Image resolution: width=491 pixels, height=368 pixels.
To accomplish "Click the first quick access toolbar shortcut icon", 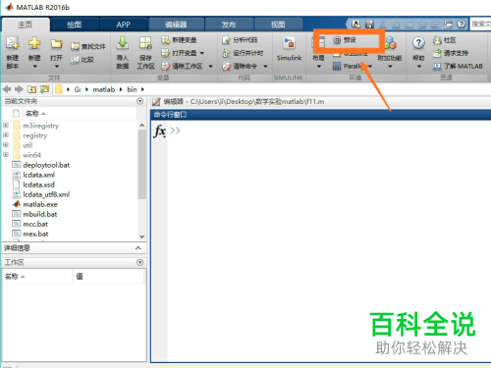I will pos(356,24).
